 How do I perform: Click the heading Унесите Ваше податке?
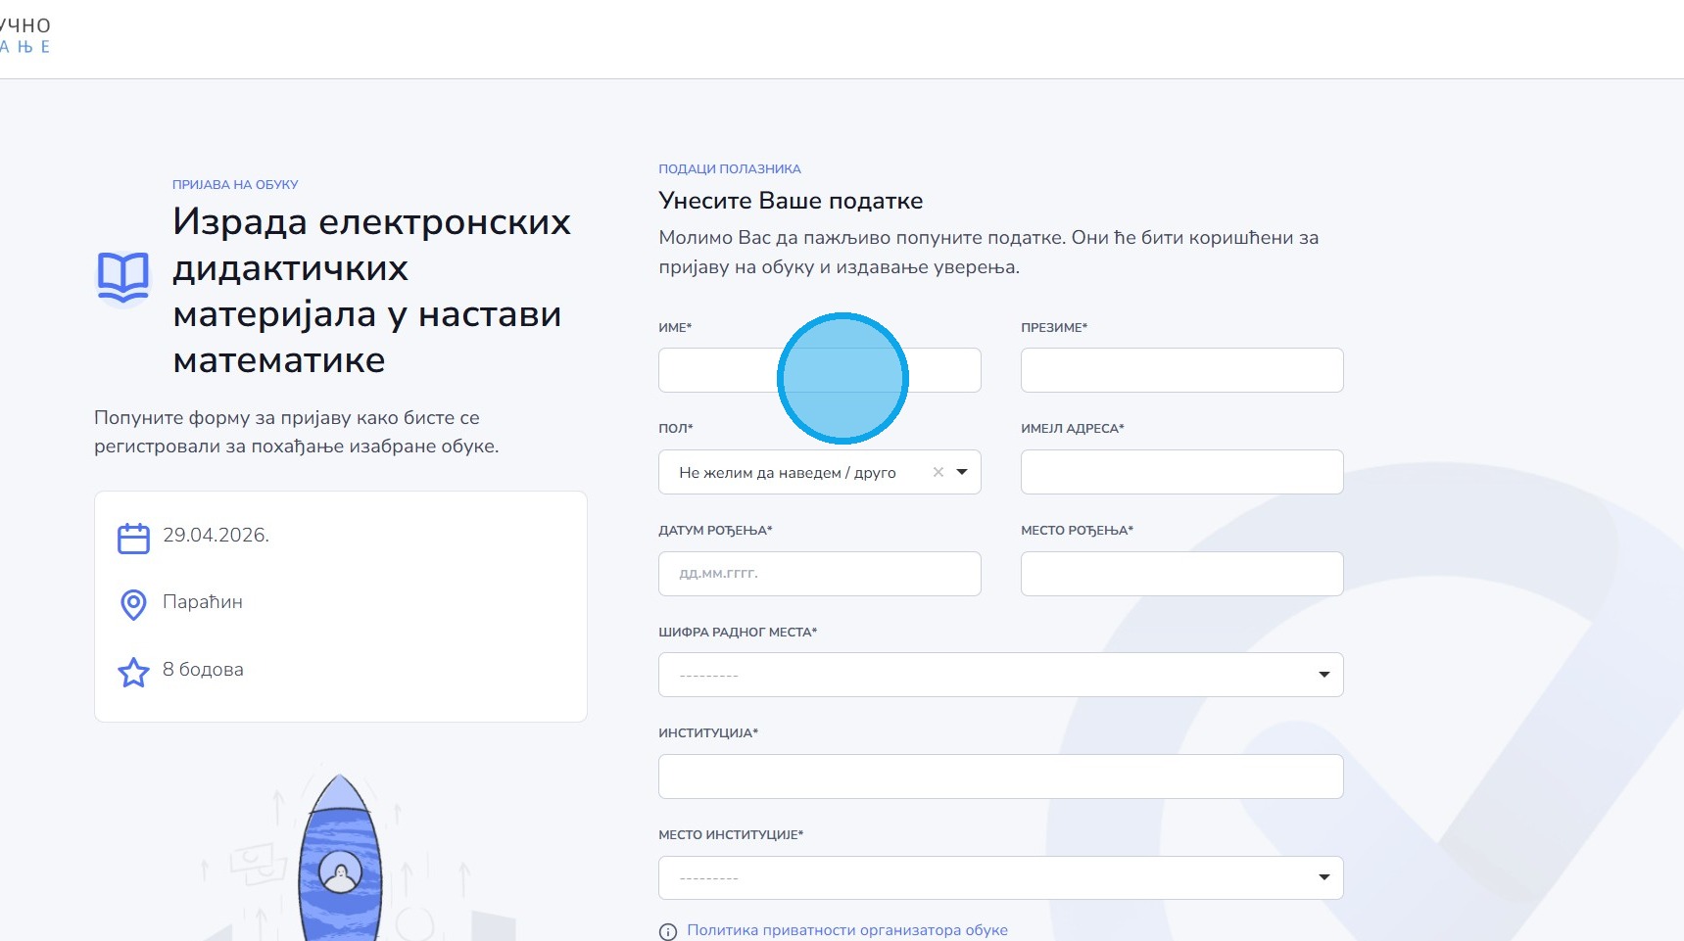click(791, 201)
